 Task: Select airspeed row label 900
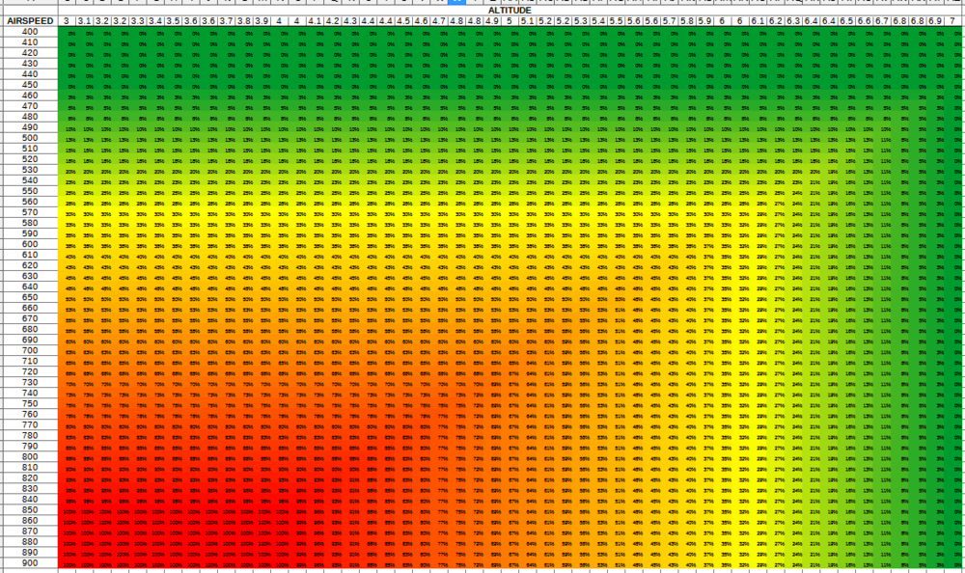coord(30,563)
